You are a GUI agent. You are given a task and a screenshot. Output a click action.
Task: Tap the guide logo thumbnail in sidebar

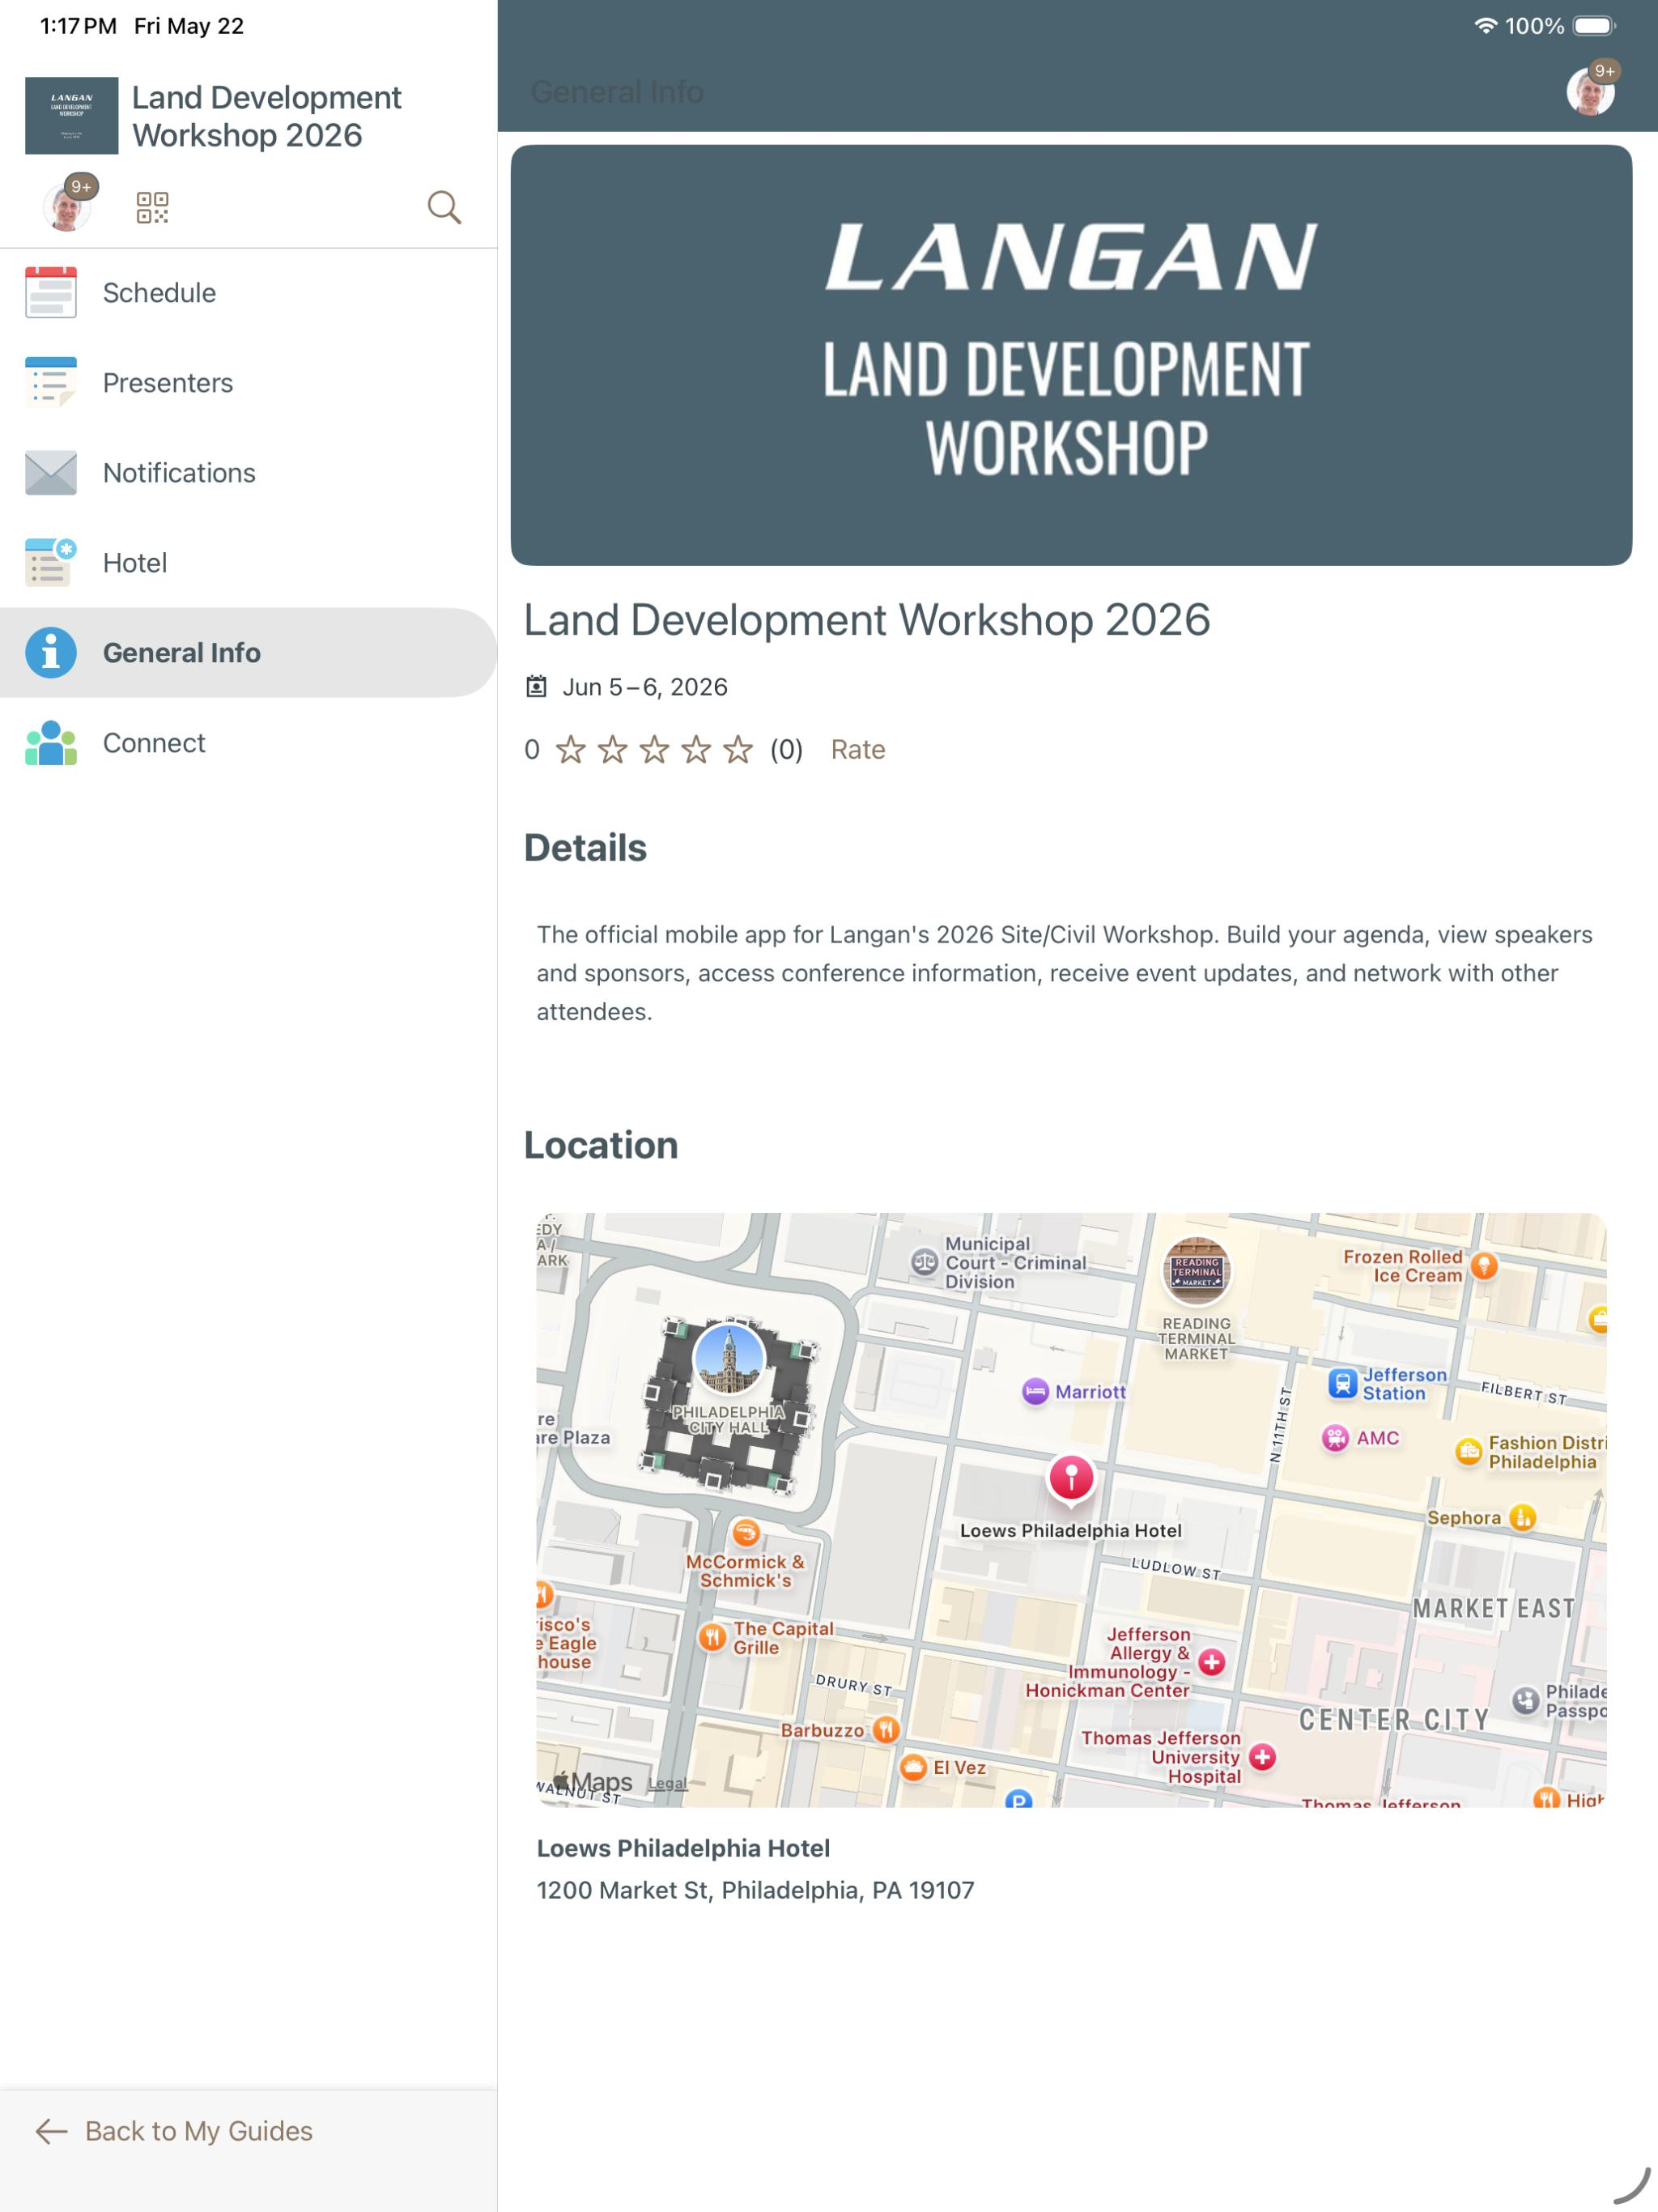(x=71, y=115)
